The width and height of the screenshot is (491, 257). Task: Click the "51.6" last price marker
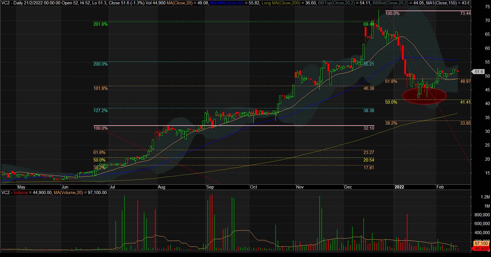coord(478,71)
